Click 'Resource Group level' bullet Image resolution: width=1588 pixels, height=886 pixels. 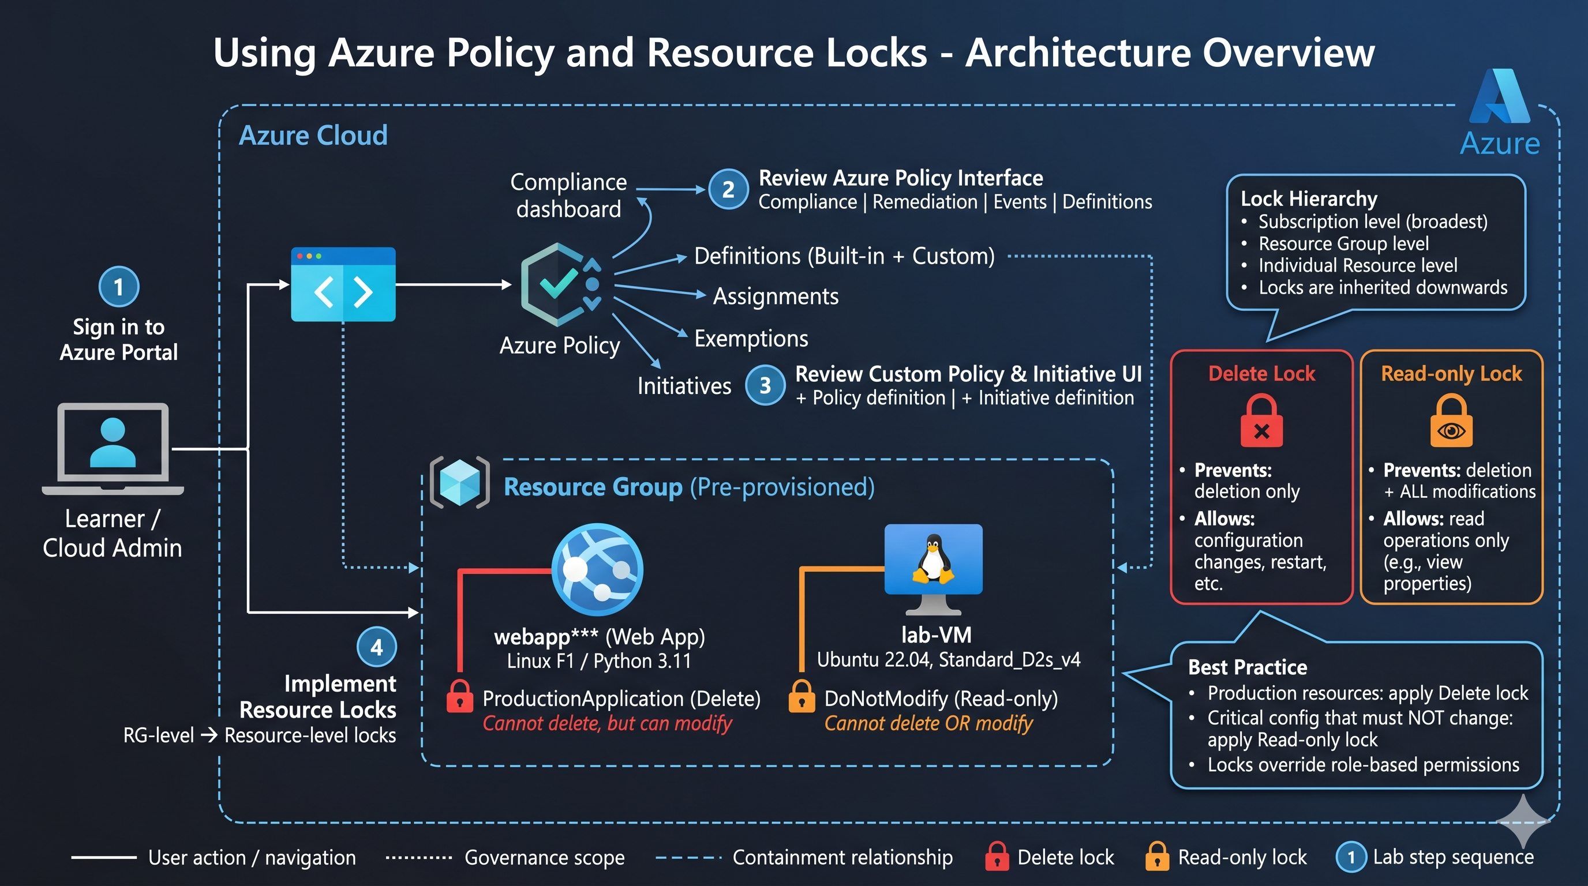click(x=1343, y=243)
